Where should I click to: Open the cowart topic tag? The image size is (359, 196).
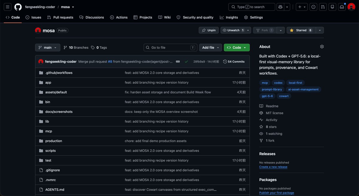pyautogui.click(x=284, y=96)
